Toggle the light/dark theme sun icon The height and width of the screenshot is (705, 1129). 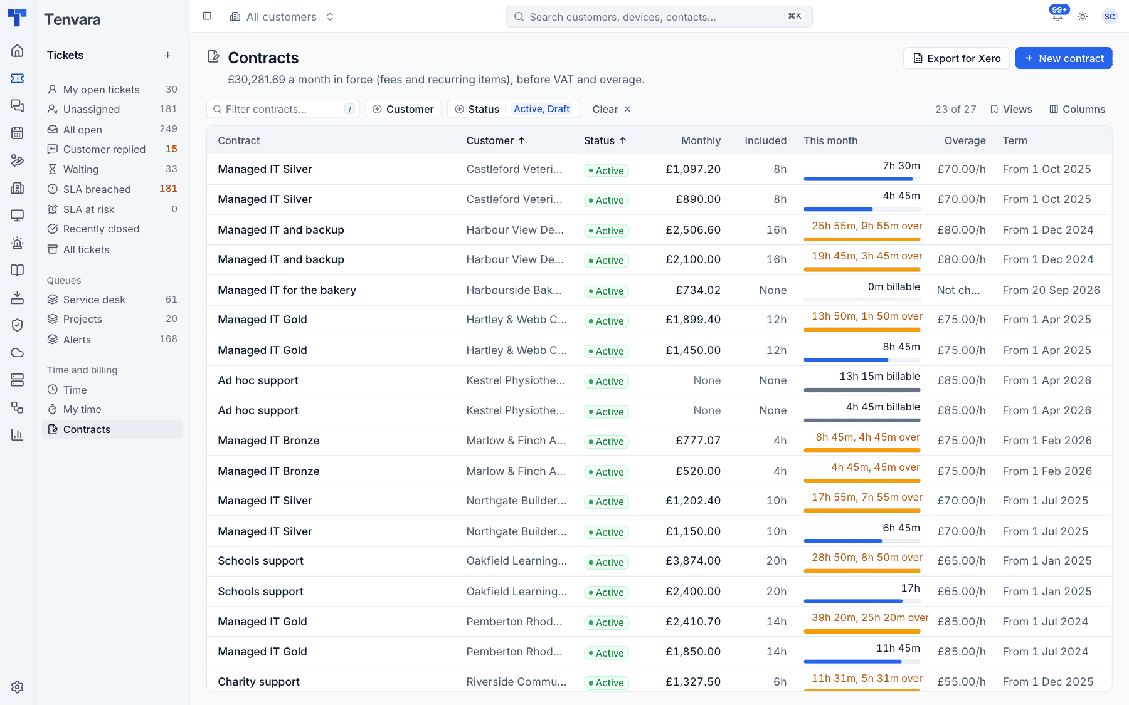[1083, 17]
